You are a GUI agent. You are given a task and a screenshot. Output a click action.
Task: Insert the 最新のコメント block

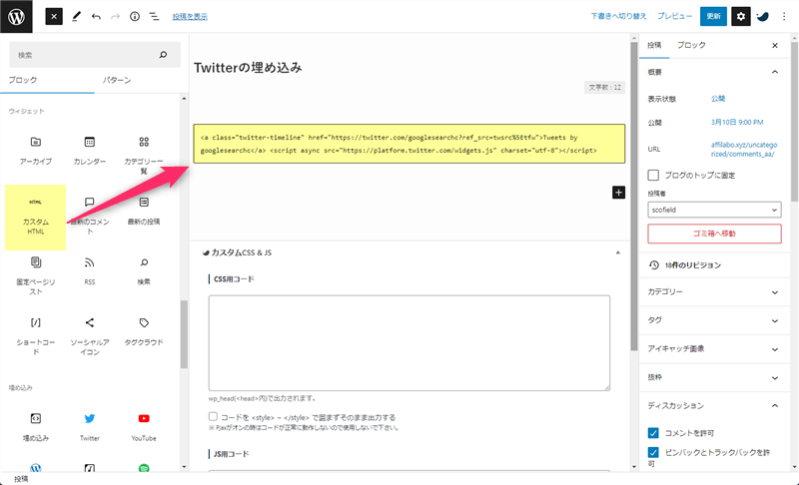pos(90,217)
